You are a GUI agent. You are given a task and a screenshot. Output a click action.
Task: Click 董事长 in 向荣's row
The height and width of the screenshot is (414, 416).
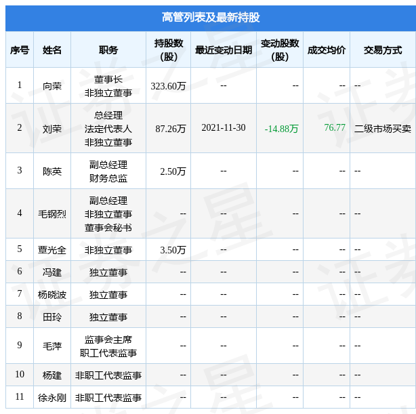108,79
